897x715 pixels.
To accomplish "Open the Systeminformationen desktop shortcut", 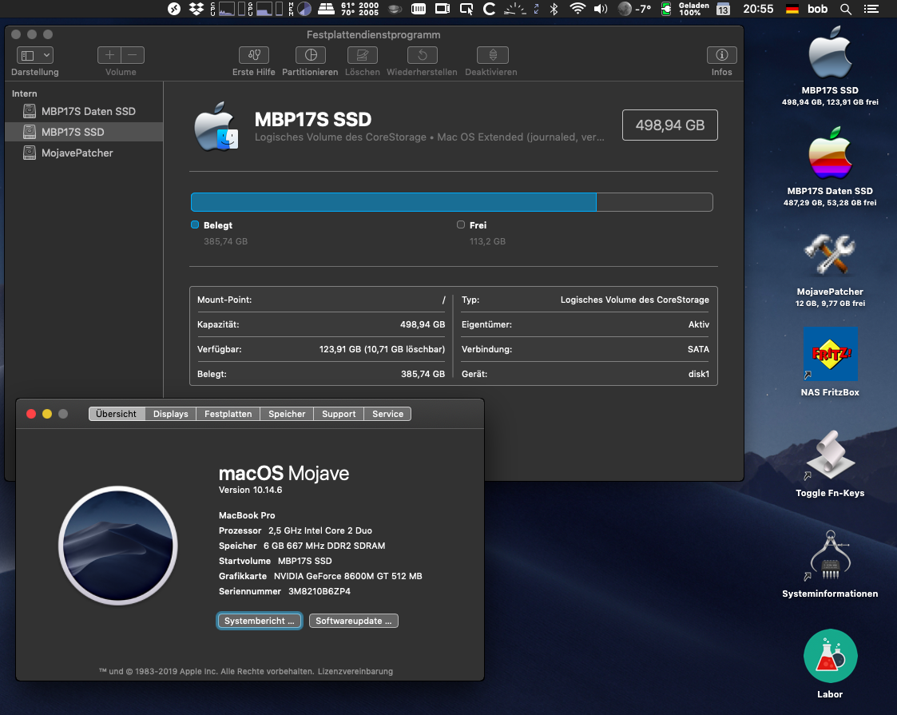I will [830, 556].
